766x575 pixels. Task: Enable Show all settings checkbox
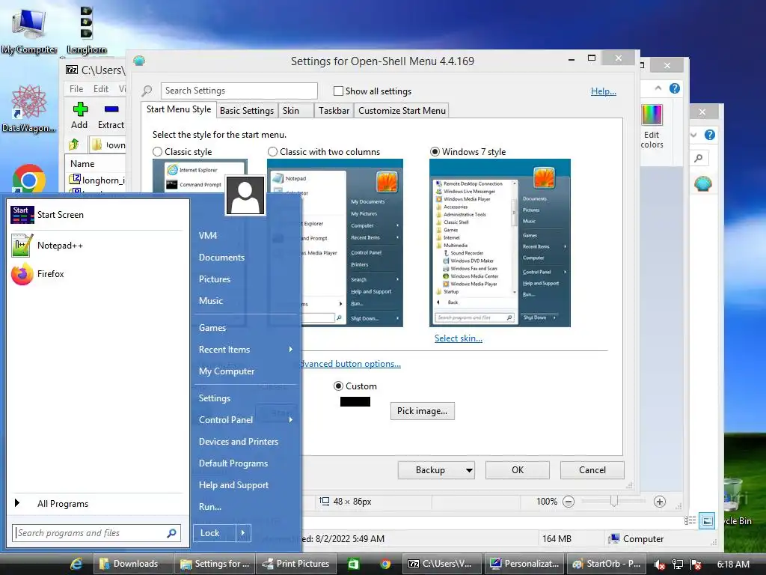pos(338,91)
